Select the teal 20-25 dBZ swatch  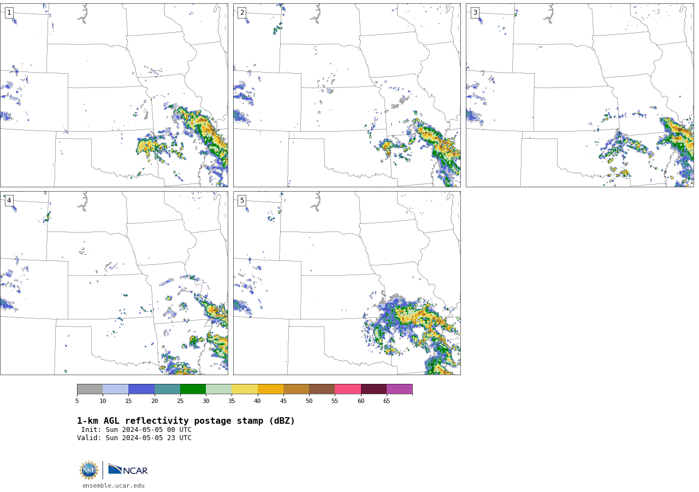(167, 389)
